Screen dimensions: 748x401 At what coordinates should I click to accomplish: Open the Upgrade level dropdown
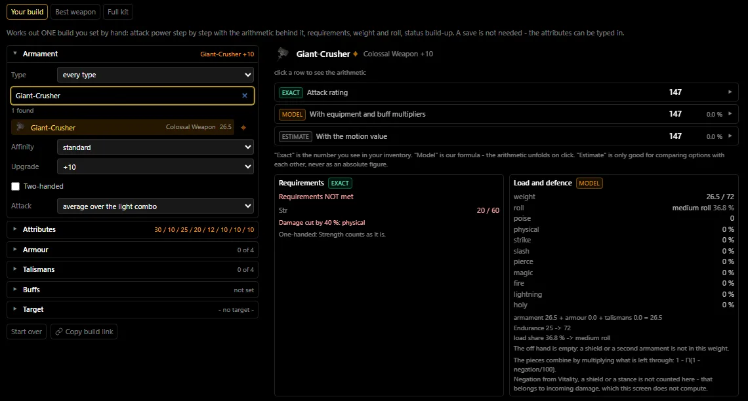point(155,166)
